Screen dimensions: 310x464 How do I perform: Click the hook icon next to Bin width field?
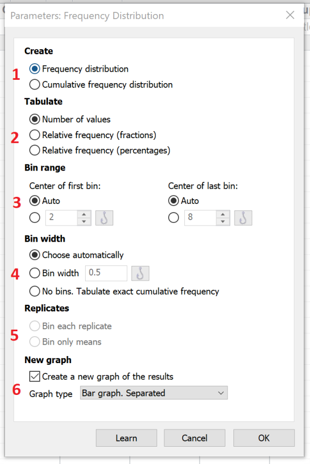point(140,273)
